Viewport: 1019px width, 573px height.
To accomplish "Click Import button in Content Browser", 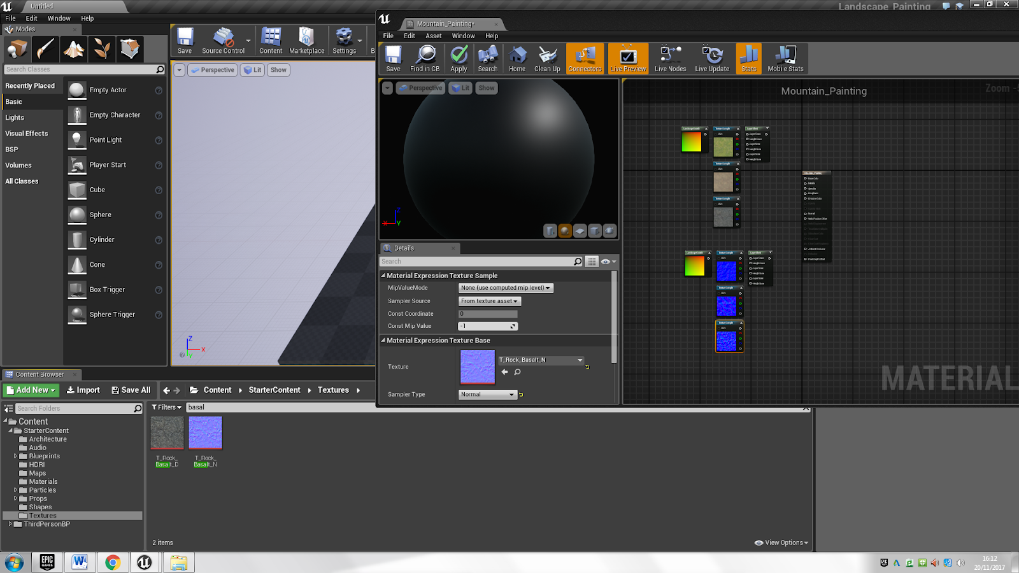I will pyautogui.click(x=83, y=390).
